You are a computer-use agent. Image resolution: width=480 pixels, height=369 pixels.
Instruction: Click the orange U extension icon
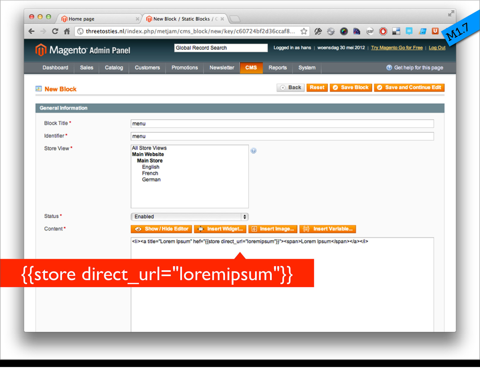point(435,31)
